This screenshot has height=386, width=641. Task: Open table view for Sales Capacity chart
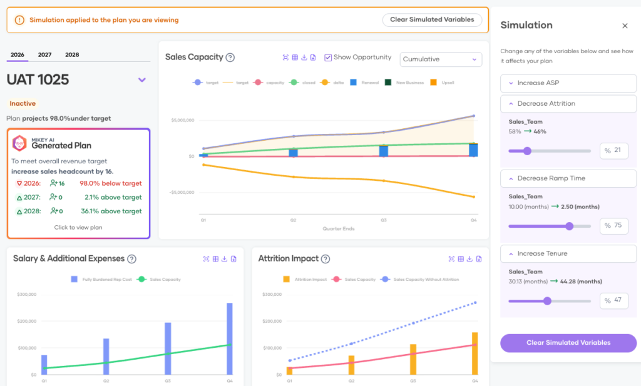295,58
